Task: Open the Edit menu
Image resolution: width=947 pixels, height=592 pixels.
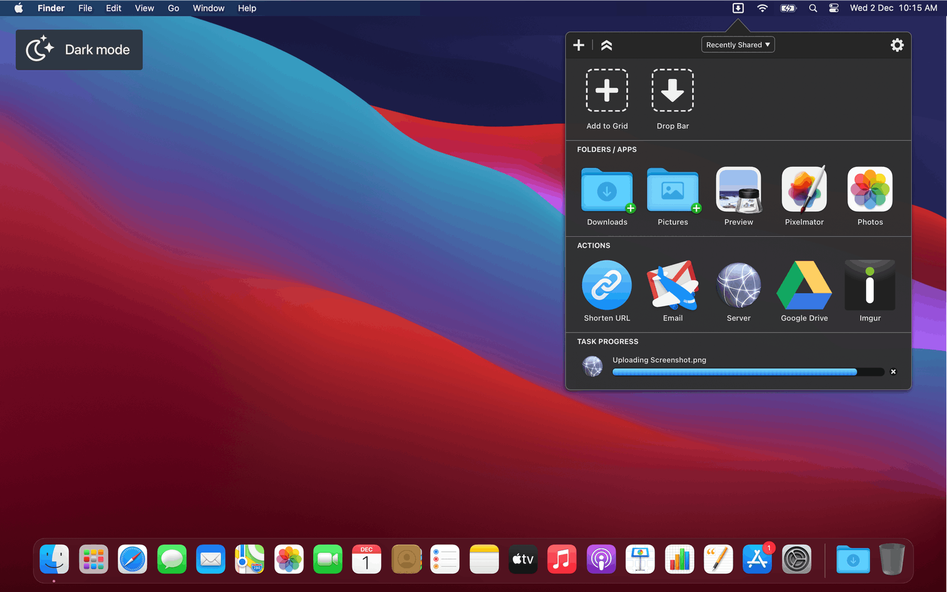Action: coord(114,8)
